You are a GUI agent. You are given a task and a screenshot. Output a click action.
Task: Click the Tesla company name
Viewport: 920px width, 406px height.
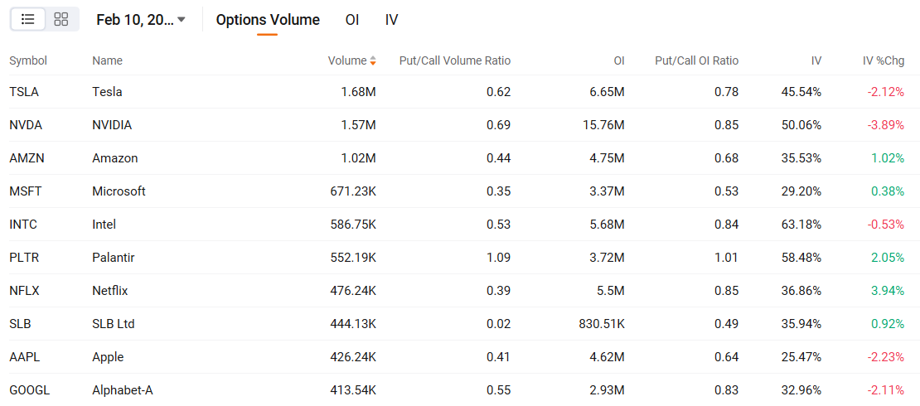pyautogui.click(x=107, y=91)
